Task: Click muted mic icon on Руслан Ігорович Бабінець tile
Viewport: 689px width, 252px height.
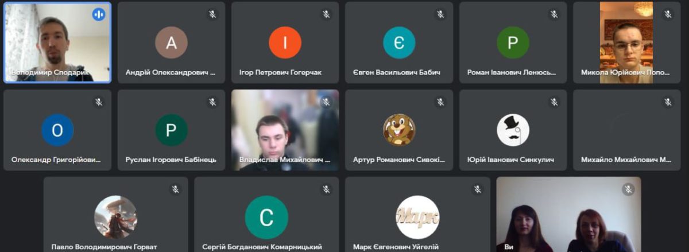Action: (212, 102)
